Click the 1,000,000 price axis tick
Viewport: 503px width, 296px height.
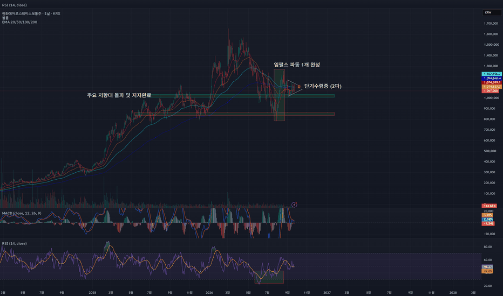tap(491, 97)
